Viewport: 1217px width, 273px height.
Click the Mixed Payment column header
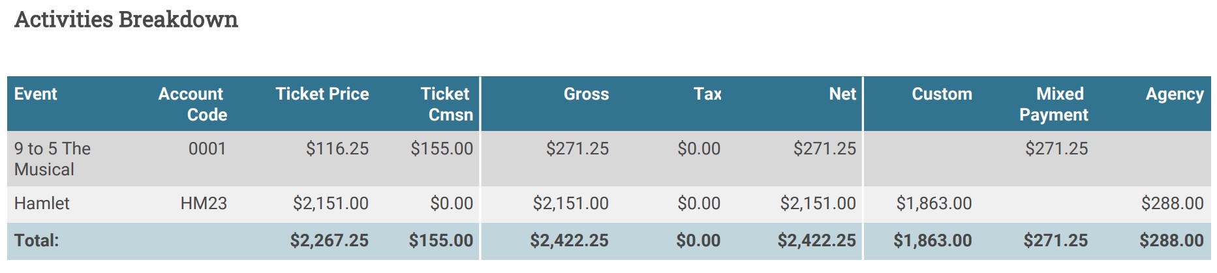(x=1055, y=104)
